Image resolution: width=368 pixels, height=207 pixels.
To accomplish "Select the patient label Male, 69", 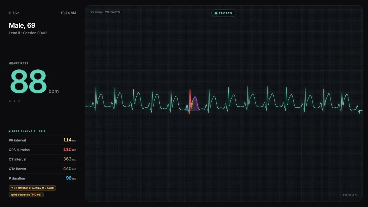I will [x=22, y=25].
